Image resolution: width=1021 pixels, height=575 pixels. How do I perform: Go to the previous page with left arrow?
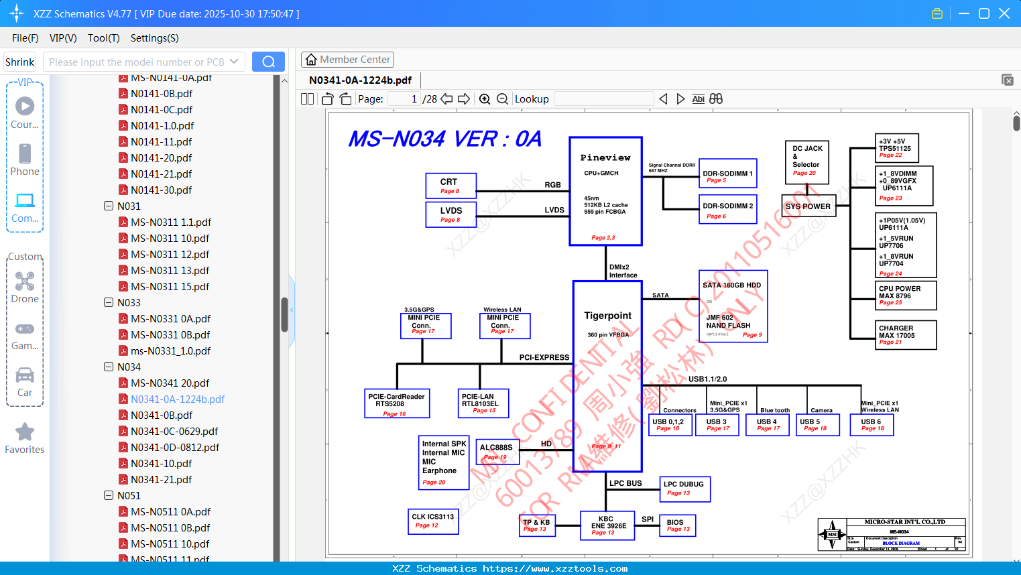(446, 99)
